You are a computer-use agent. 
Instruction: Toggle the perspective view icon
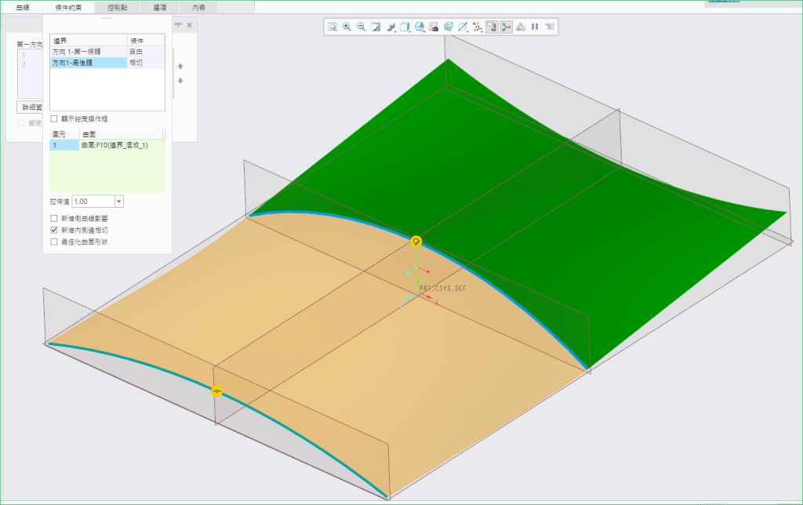[x=449, y=27]
